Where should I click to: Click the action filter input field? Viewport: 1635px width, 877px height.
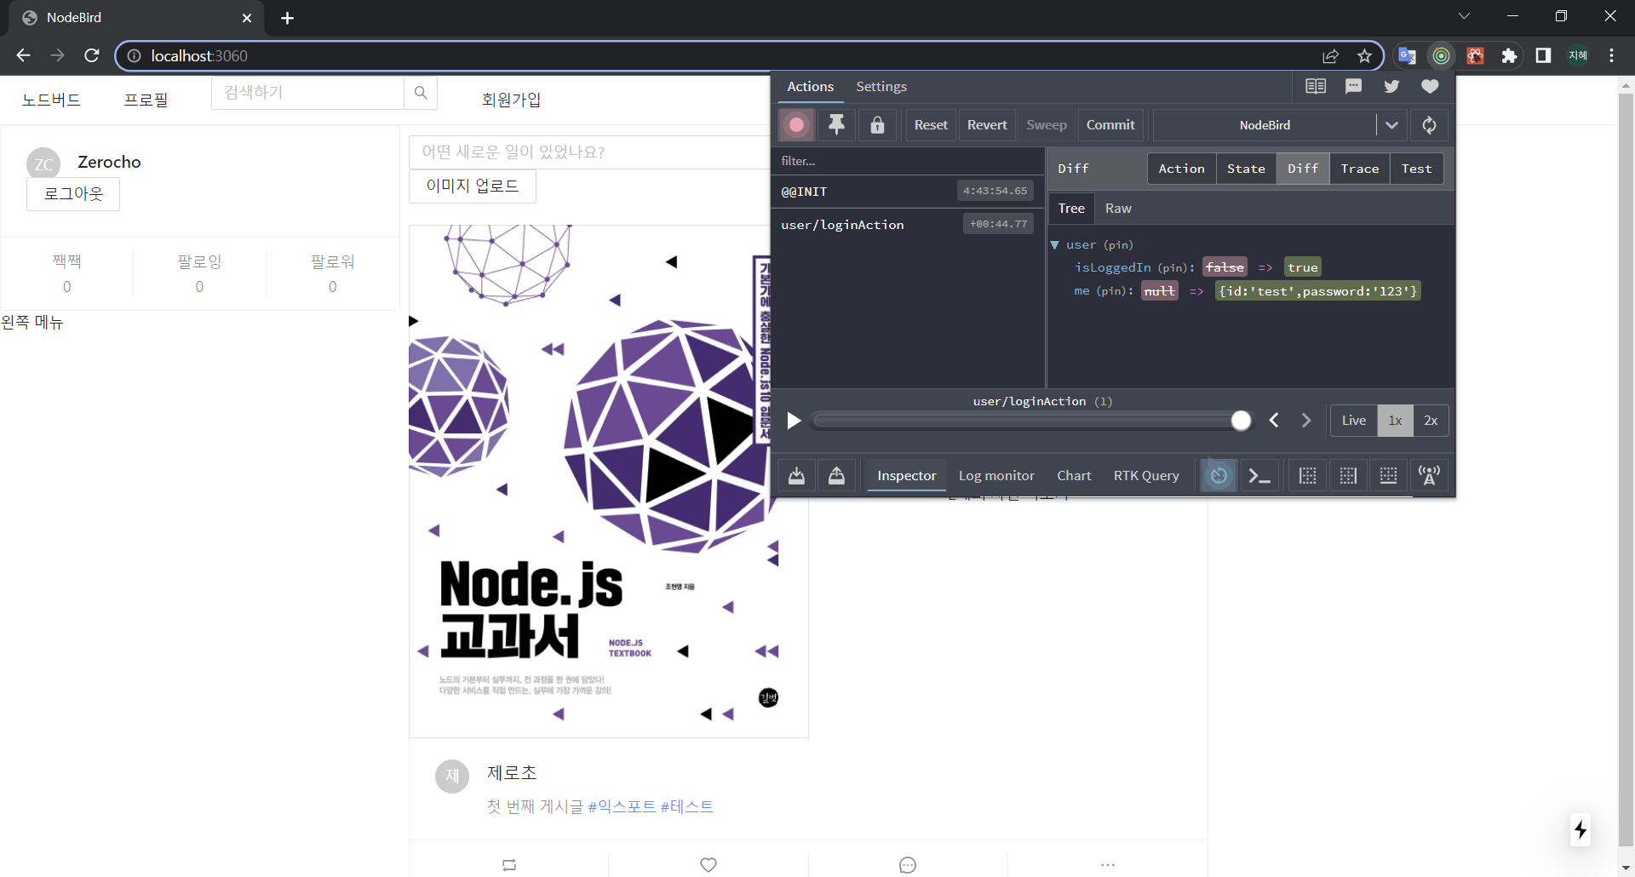point(908,161)
